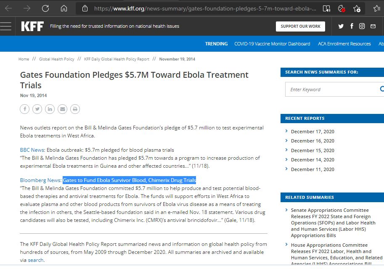Click the highlighted Bloomberg headline text
Image resolution: width=384 pixels, height=269 pixels.
(129, 180)
